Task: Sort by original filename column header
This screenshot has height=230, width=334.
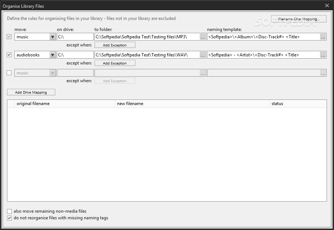Action: click(65, 104)
